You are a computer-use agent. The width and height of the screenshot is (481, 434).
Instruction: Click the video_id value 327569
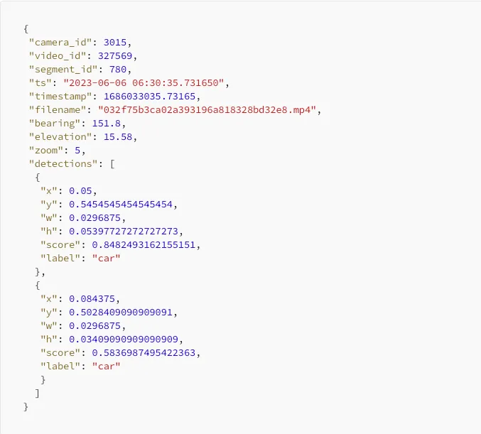tap(115, 56)
